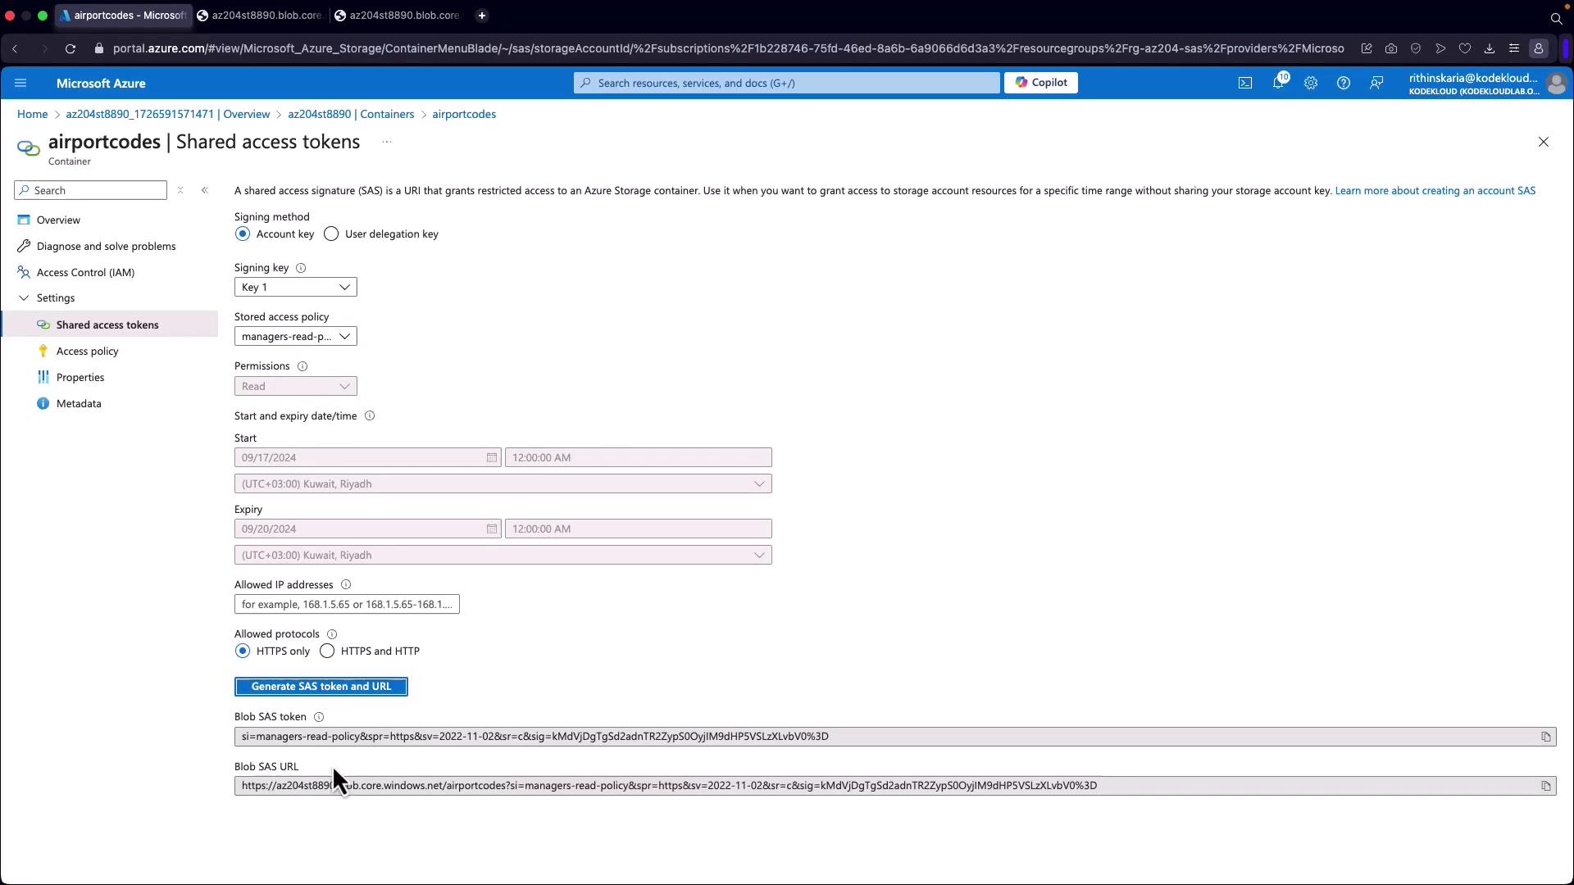The width and height of the screenshot is (1574, 885).
Task: Collapse the Settings section in sidebar
Action: (24, 298)
